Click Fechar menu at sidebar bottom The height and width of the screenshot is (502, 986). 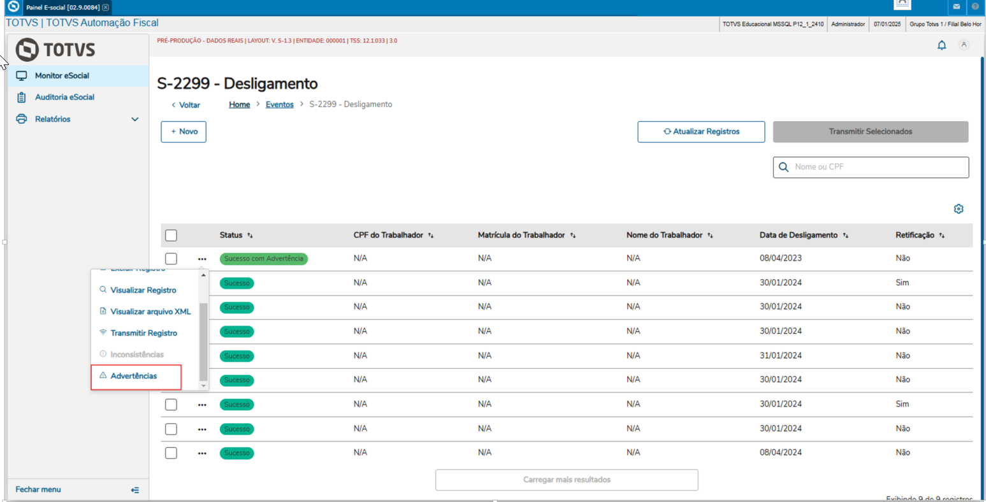[x=38, y=490]
